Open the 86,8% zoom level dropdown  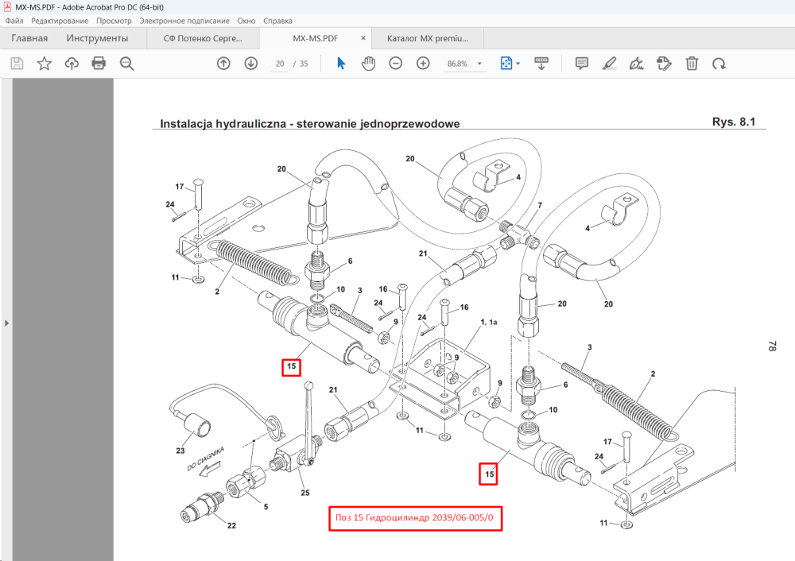[x=479, y=64]
